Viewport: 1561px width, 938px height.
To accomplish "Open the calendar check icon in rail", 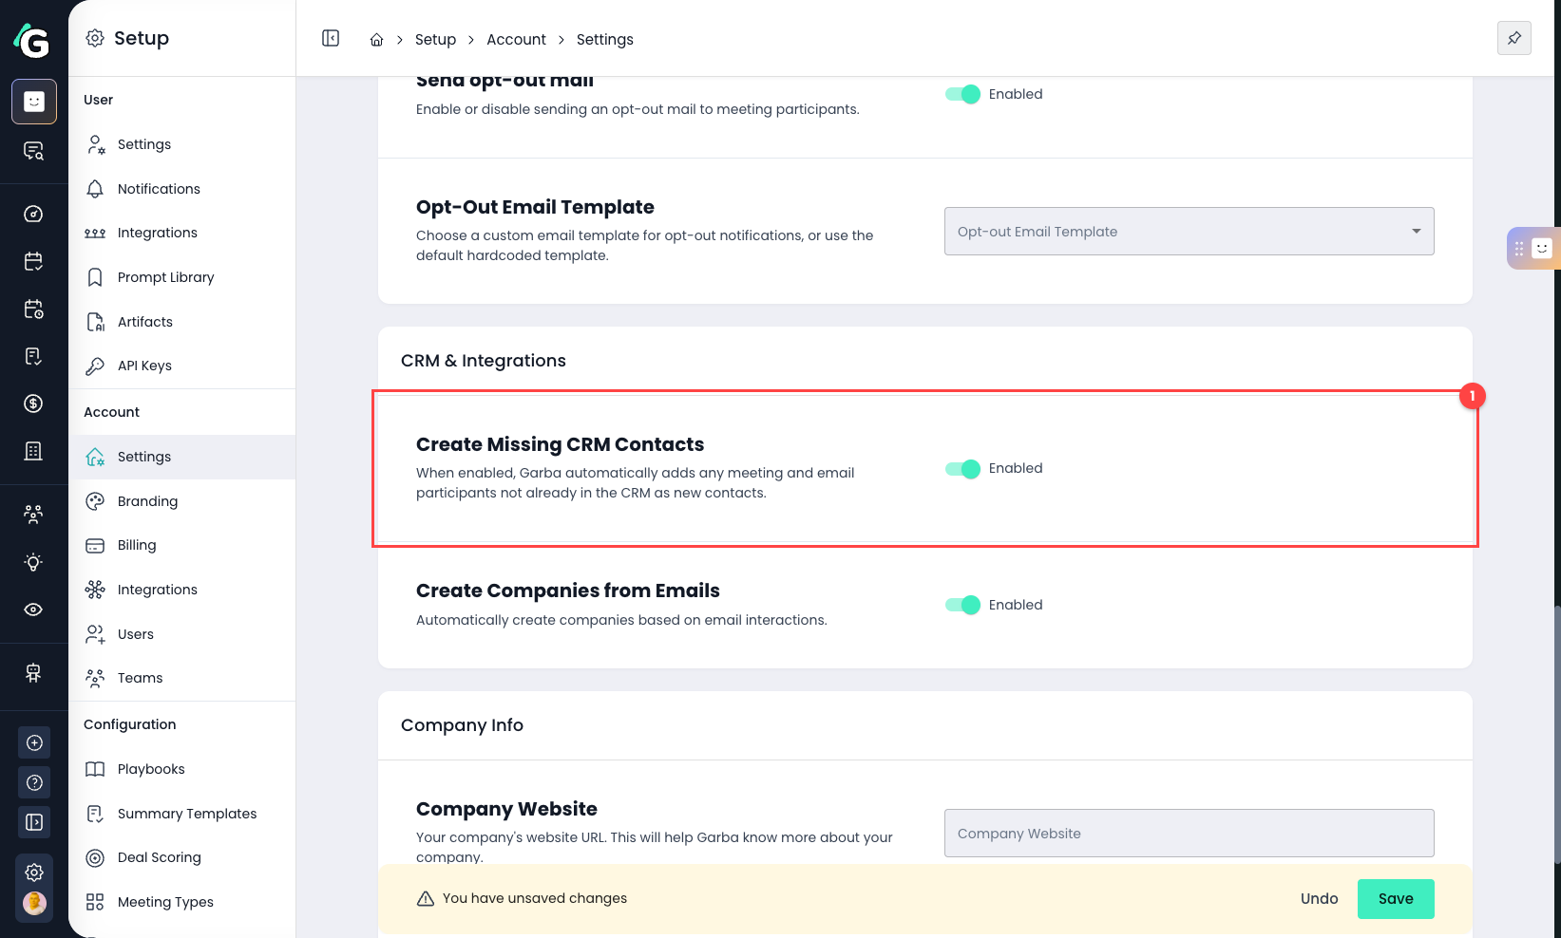I will pyautogui.click(x=34, y=261).
